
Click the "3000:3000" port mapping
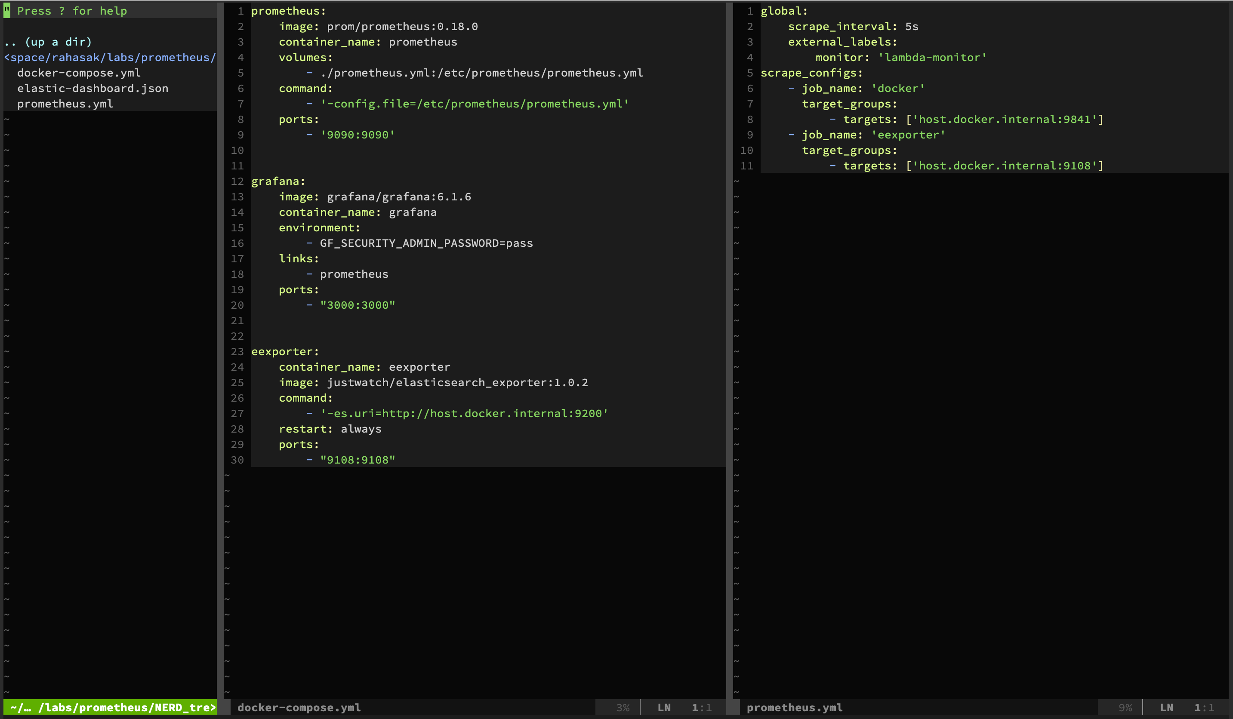357,305
